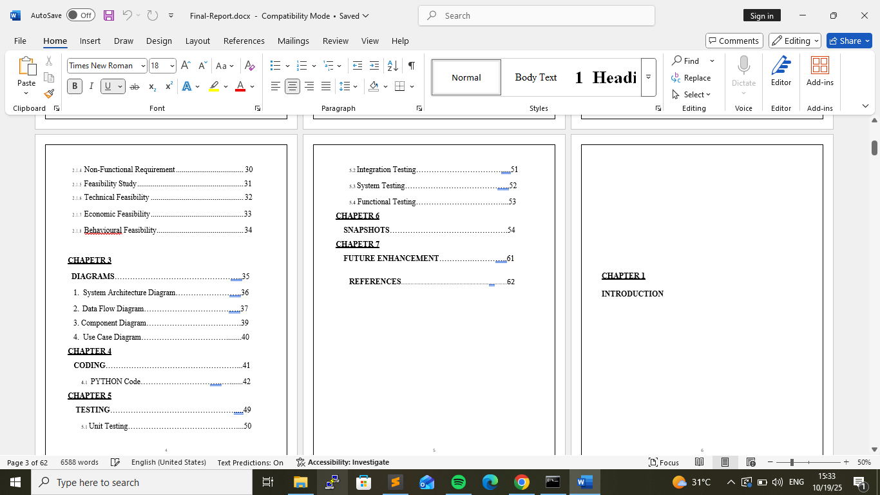Click the Share button
Screen dimensions: 880x495
848,41
